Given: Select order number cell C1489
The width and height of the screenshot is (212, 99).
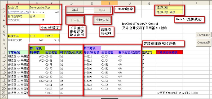Looking at the screenshot, I should pyautogui.click(x=52, y=77).
